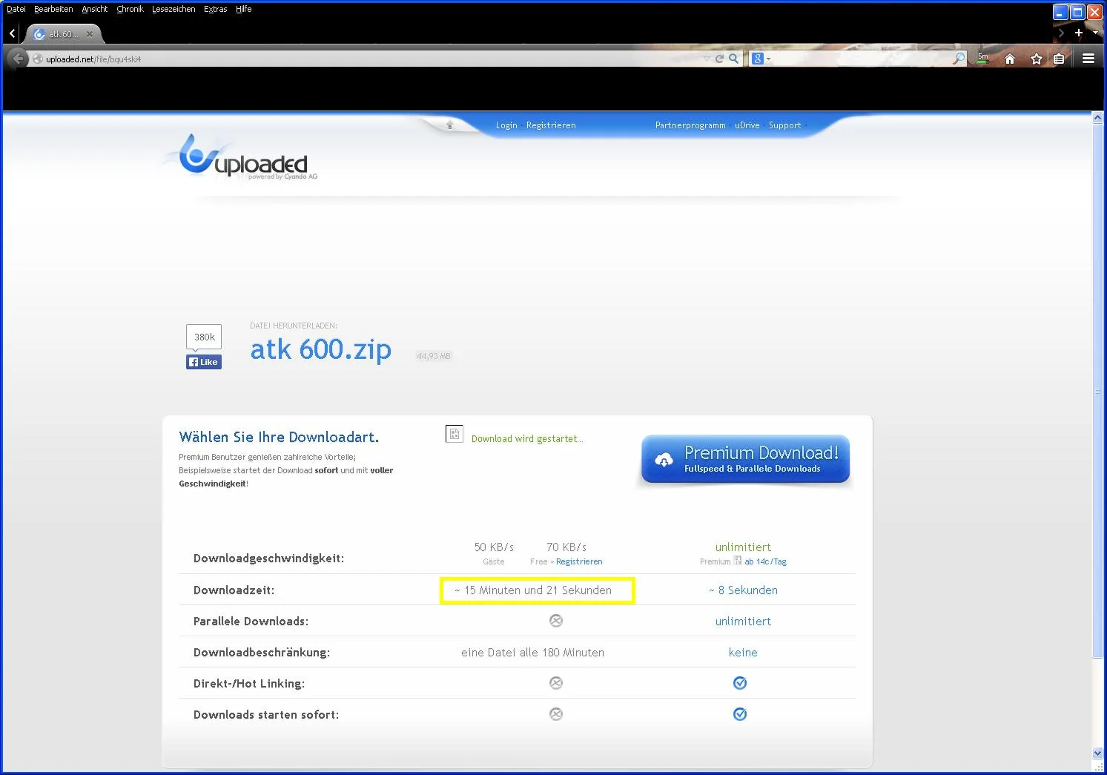This screenshot has width=1107, height=775.
Task: Click the crossed-out icon for Parallele Downloads
Action: click(x=555, y=621)
